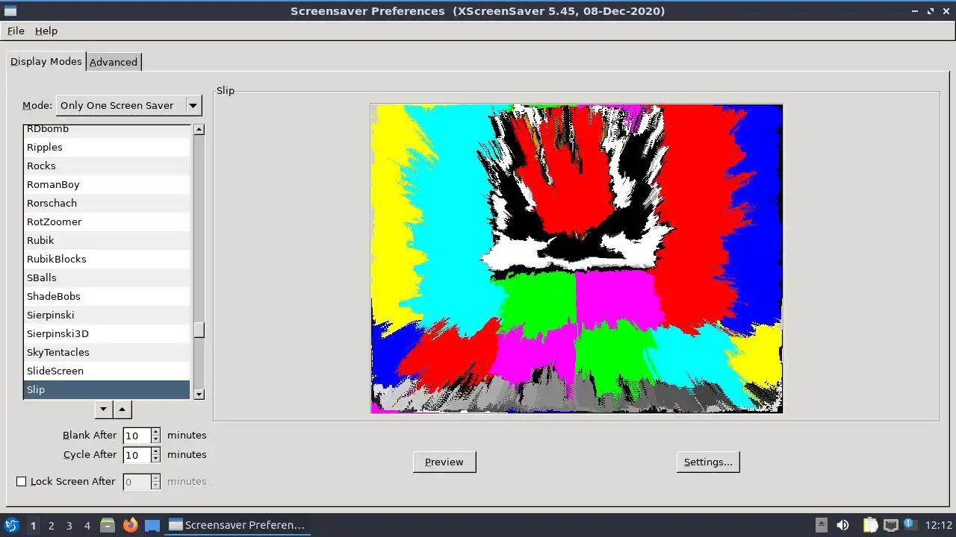Select SkyTentacles in the screensaver list
The height and width of the screenshot is (537, 956).
point(107,352)
